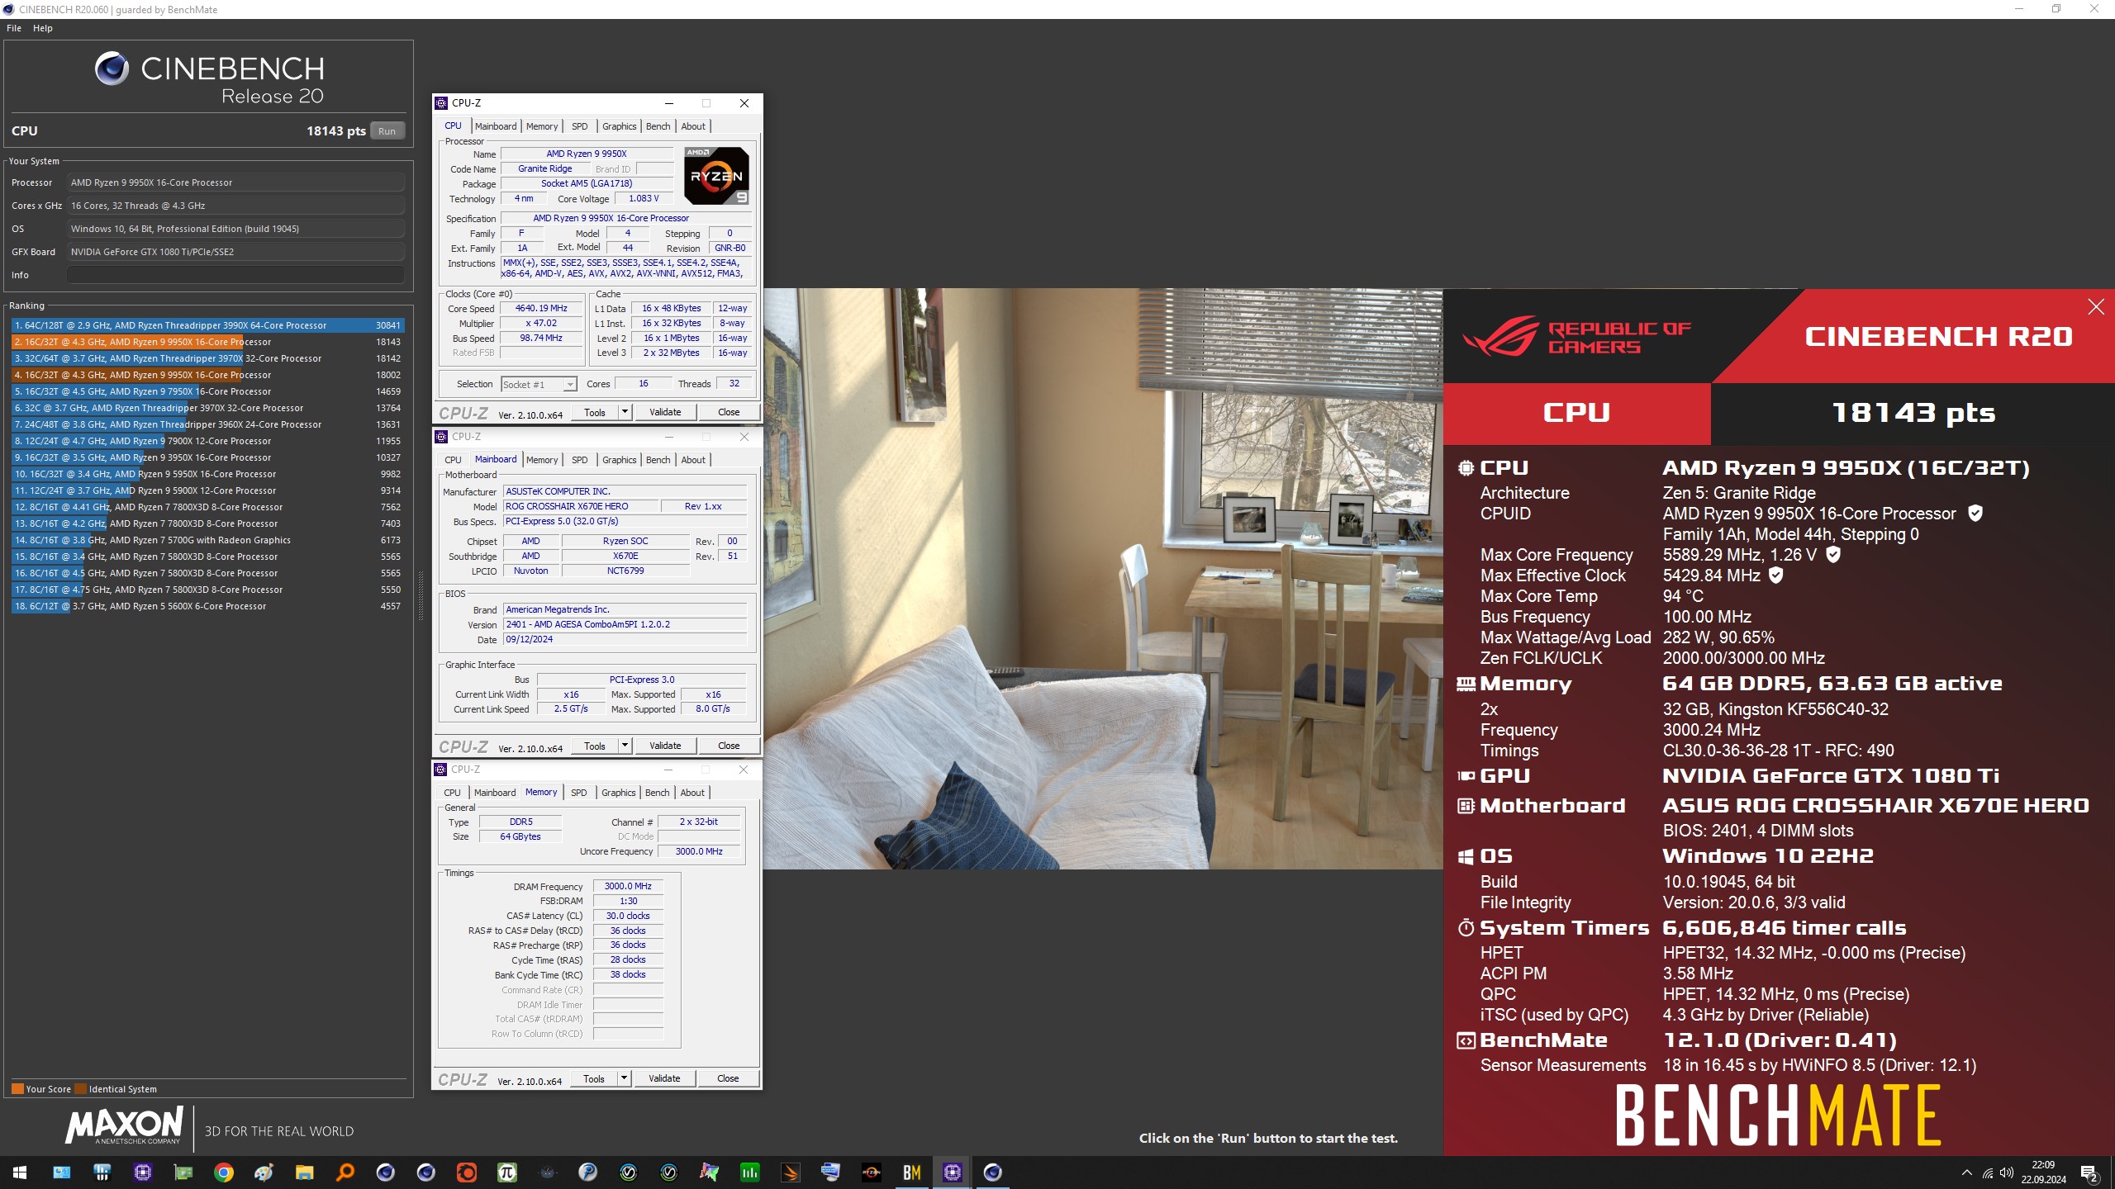Click the Cinebench left panel splitter handle

pyautogui.click(x=421, y=594)
